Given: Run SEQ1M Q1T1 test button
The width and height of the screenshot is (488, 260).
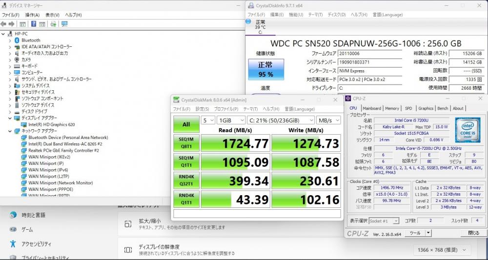Looking at the screenshot, I should [186, 162].
